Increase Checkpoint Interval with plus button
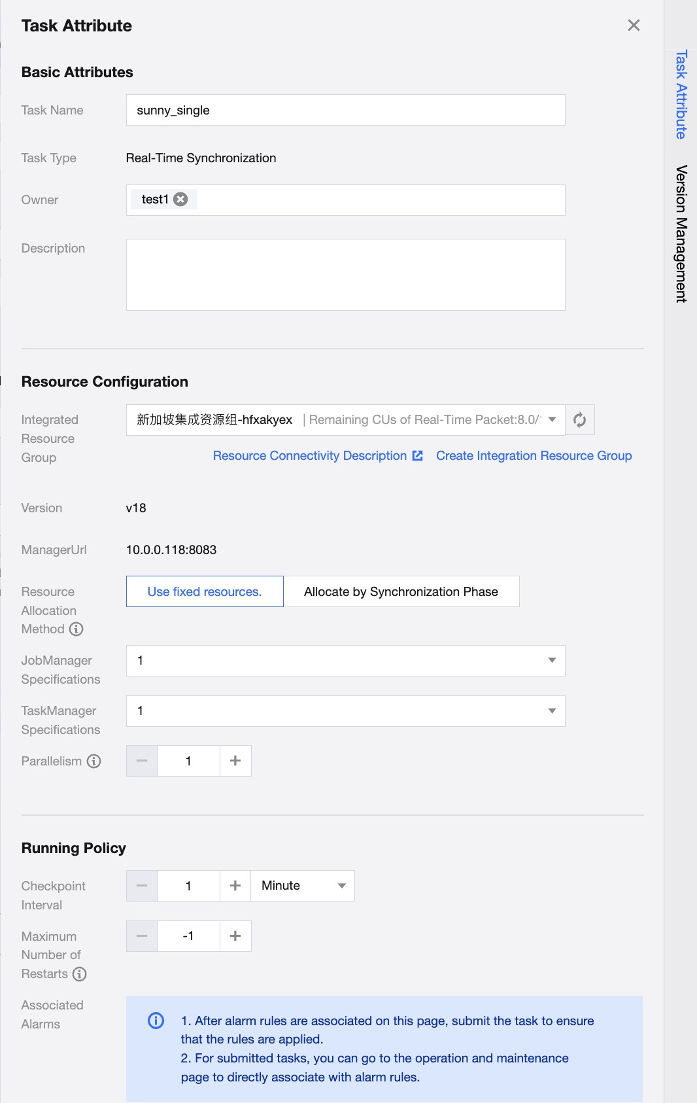The image size is (697, 1103). pos(235,886)
